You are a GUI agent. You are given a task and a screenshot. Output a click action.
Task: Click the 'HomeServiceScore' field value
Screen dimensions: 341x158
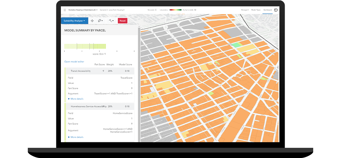coord(122,113)
